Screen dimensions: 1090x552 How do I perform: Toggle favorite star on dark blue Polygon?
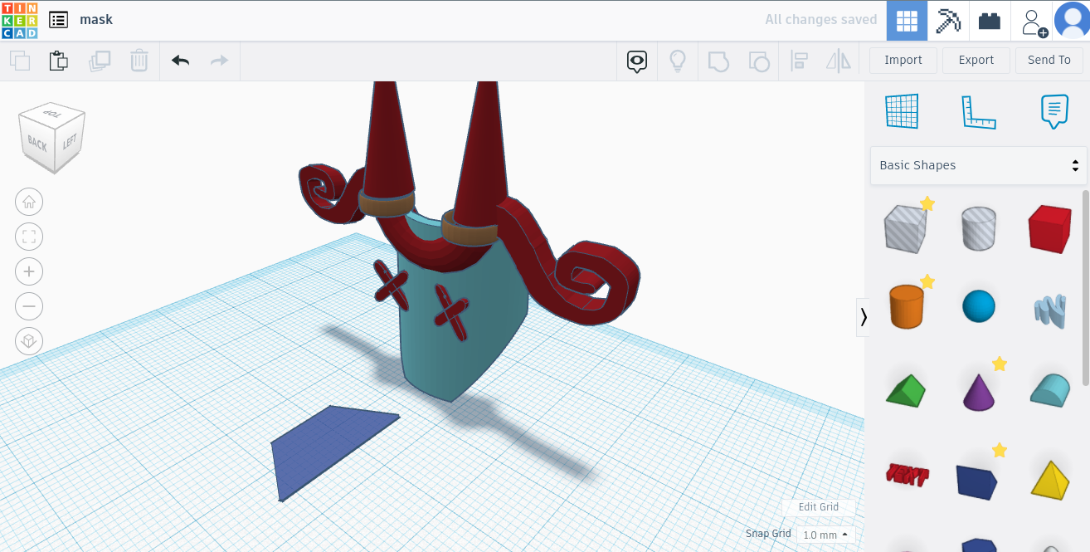1000,450
